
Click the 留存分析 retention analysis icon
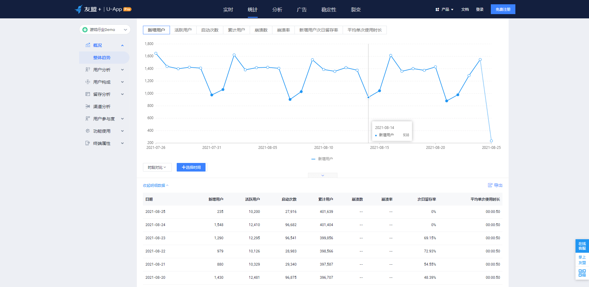coord(88,94)
